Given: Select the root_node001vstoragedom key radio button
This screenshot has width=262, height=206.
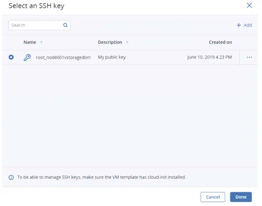Looking at the screenshot, I should point(11,57).
